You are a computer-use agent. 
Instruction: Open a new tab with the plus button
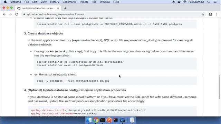click(65, 8)
